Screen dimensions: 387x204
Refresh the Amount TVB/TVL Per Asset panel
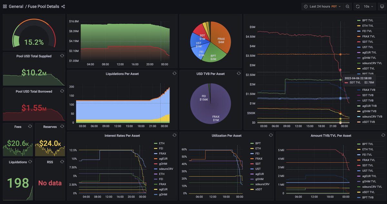pyautogui.click(x=383, y=135)
